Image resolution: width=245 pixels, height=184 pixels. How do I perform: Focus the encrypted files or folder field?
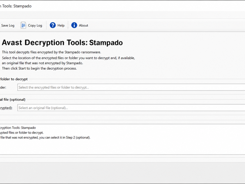[x=131, y=87]
